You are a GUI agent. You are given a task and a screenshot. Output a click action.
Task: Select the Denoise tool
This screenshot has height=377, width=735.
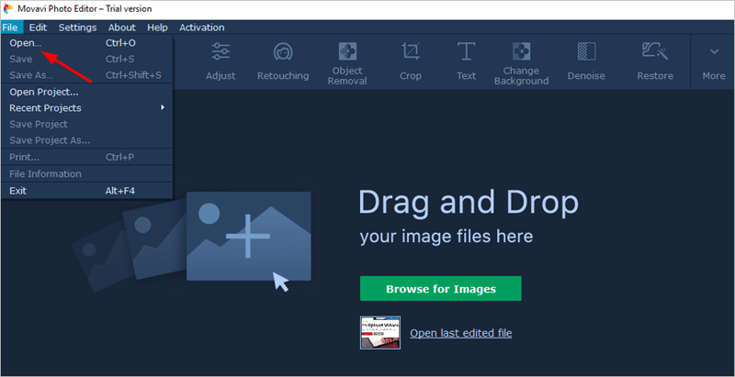tap(586, 61)
